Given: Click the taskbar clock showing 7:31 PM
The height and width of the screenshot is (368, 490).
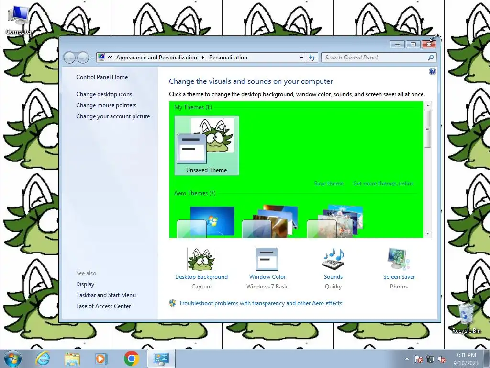Looking at the screenshot, I should click(x=466, y=359).
